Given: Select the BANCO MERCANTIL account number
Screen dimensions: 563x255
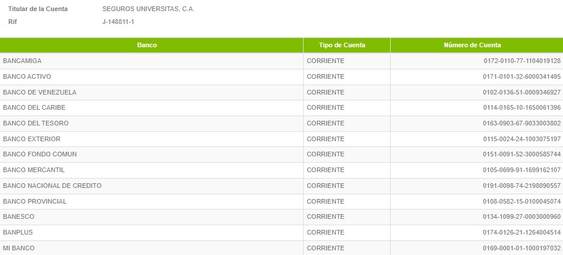Looking at the screenshot, I should pos(522,170).
